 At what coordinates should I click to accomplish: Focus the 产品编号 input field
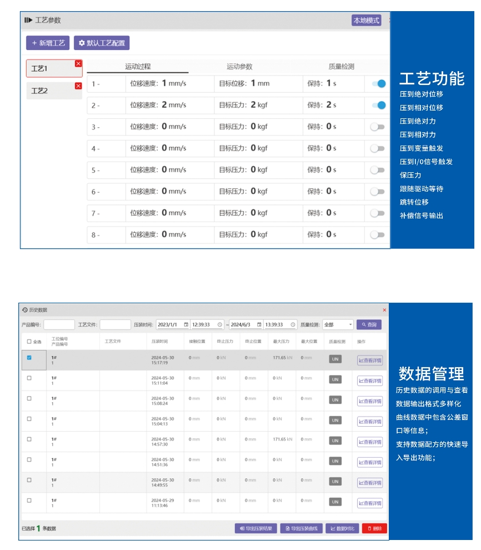click(x=59, y=324)
